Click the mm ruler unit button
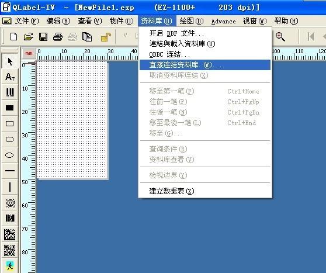Viewport: 326px width, 273px height. pos(29,53)
